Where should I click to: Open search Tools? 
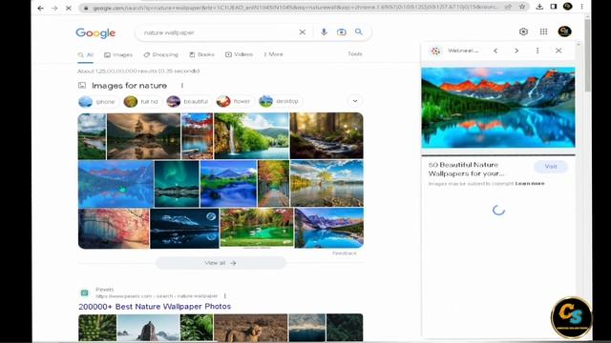355,54
